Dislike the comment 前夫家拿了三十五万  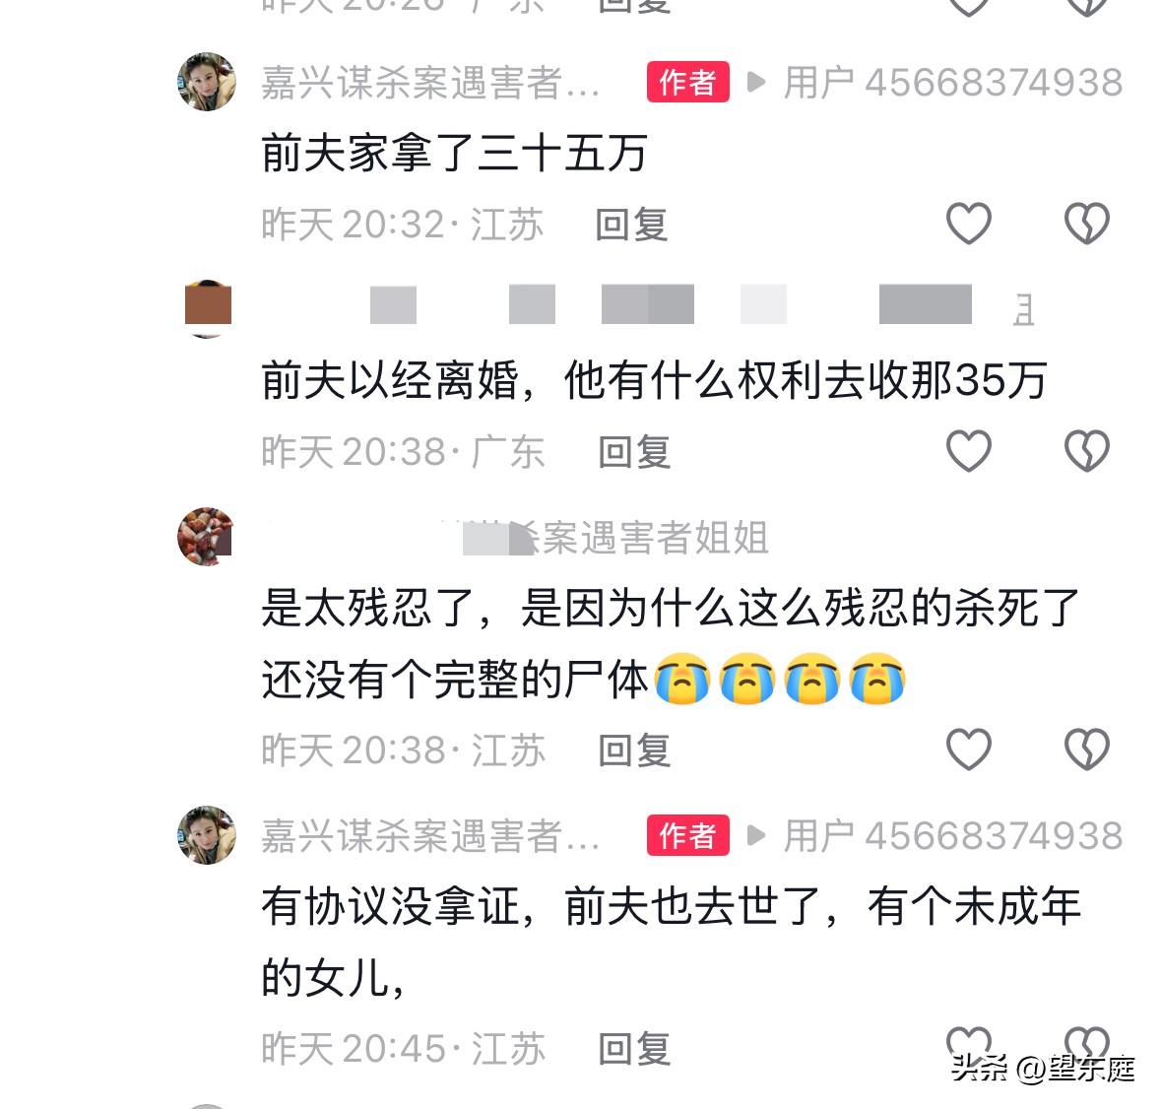click(x=1087, y=223)
